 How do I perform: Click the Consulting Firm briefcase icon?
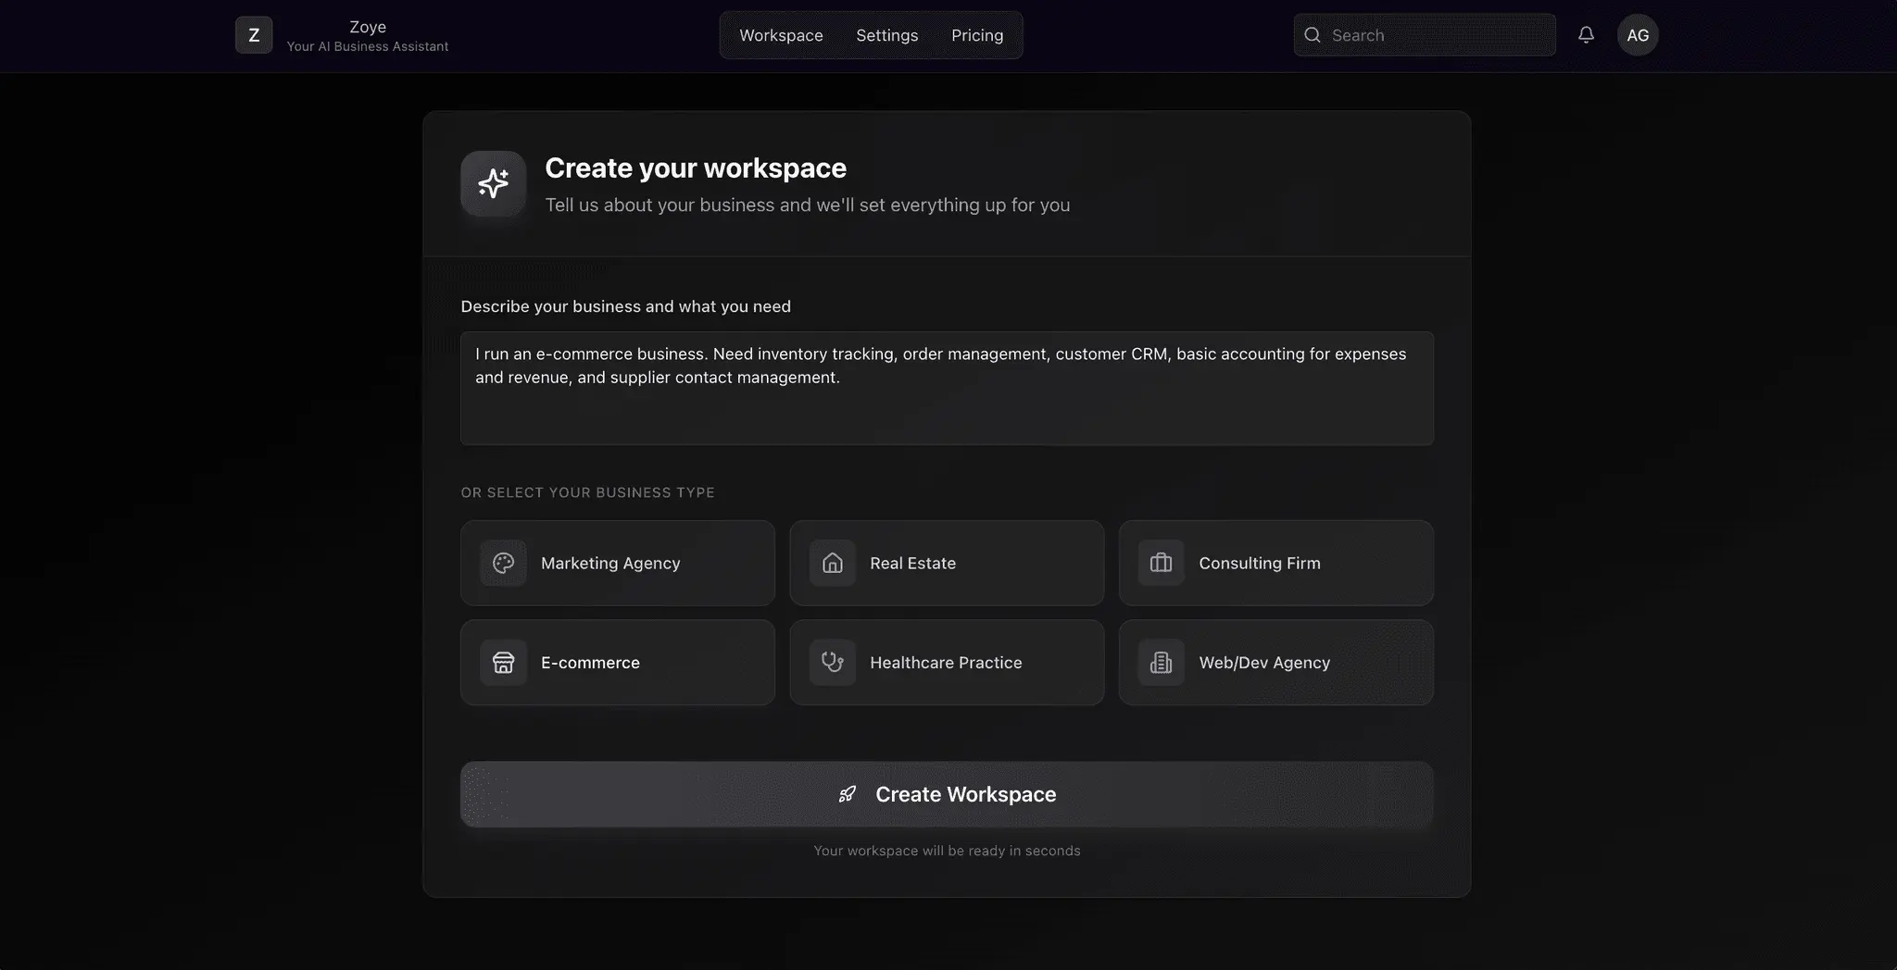(x=1162, y=563)
